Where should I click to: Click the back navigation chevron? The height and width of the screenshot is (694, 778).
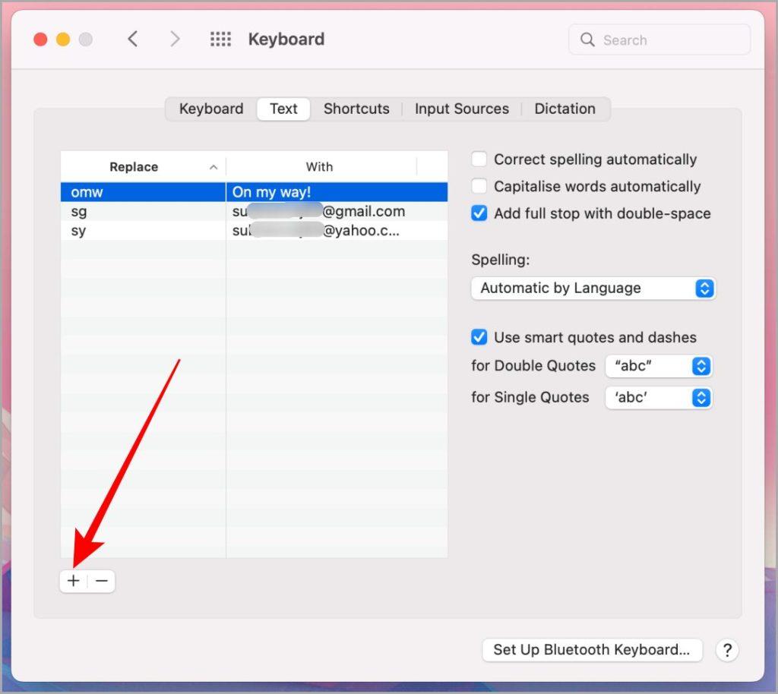click(132, 39)
